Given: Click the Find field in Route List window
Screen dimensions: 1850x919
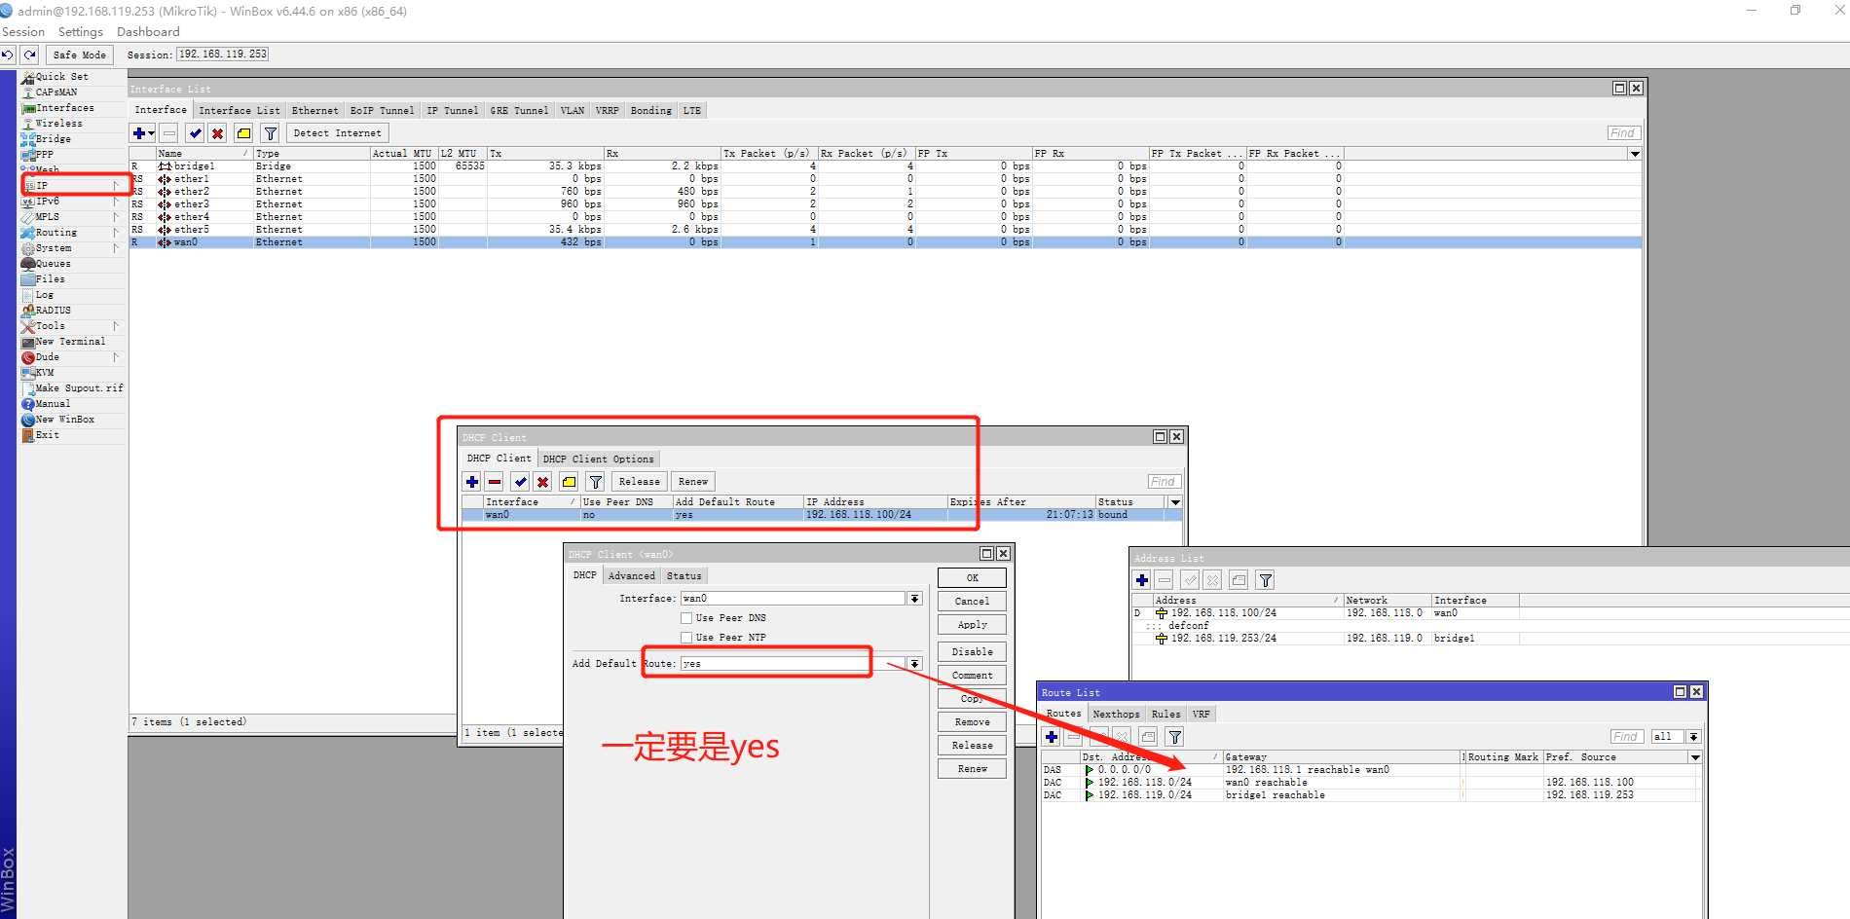Looking at the screenshot, I should pos(1626,737).
